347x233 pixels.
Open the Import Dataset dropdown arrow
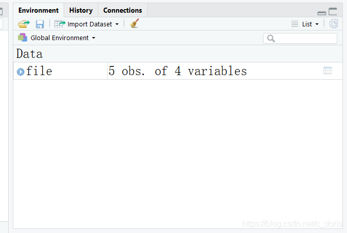click(117, 24)
